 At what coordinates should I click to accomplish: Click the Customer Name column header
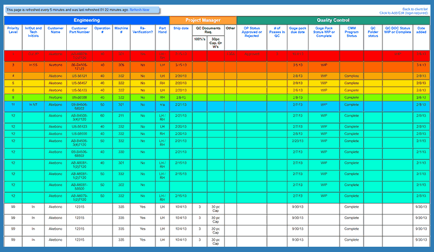click(x=55, y=30)
